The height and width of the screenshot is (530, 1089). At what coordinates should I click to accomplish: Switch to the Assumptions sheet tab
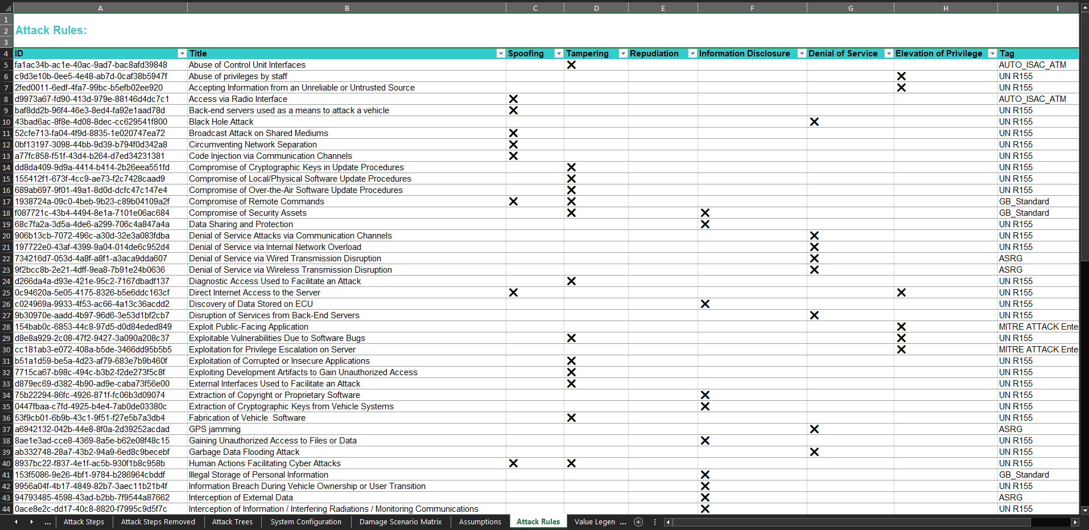pos(480,522)
